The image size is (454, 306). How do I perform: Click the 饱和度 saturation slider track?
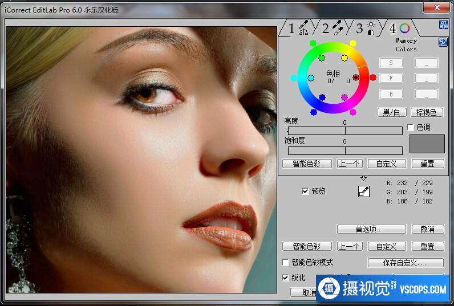tap(345, 150)
